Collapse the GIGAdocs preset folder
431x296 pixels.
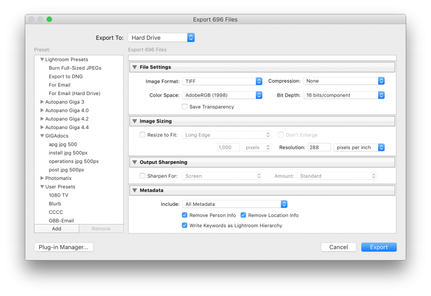tap(42, 136)
